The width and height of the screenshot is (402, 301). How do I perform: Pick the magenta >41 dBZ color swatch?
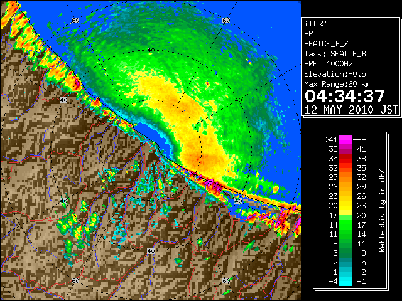tap(345, 140)
